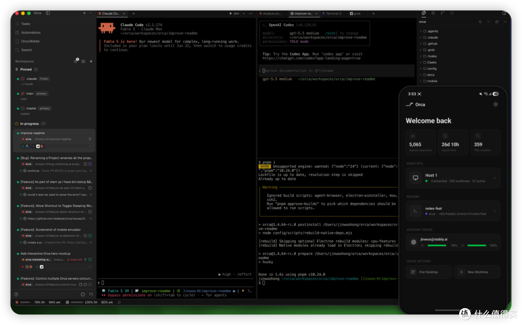Close the improve-re... tab
522x325 pixels.
[317, 14]
